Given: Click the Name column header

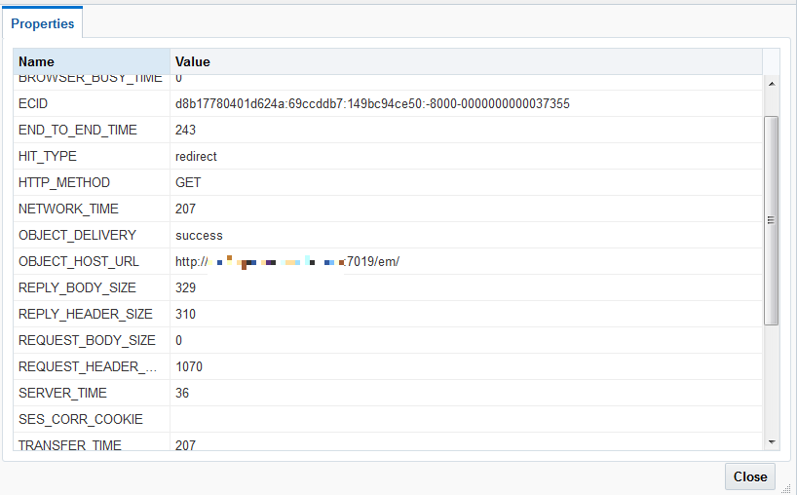Looking at the screenshot, I should (x=92, y=61).
